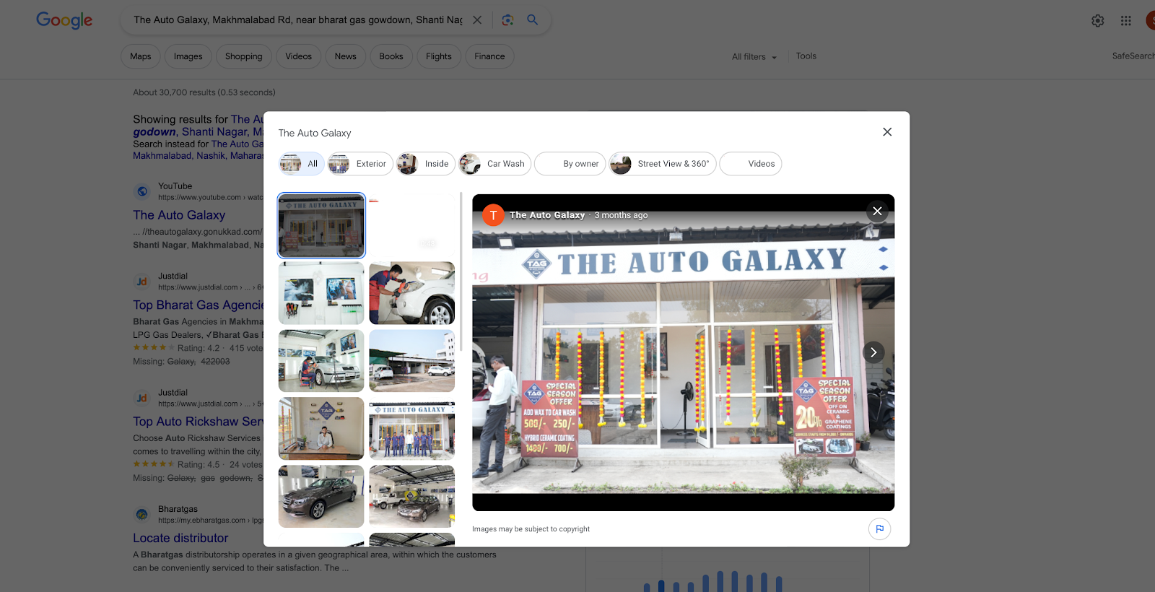Open the SafeSearch setting

pyautogui.click(x=1133, y=56)
